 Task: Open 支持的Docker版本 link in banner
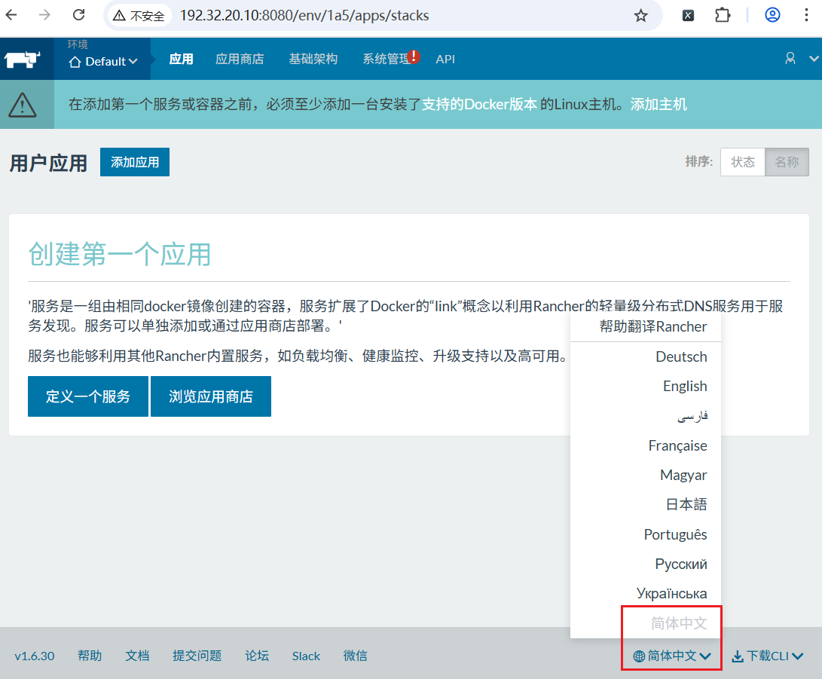479,104
